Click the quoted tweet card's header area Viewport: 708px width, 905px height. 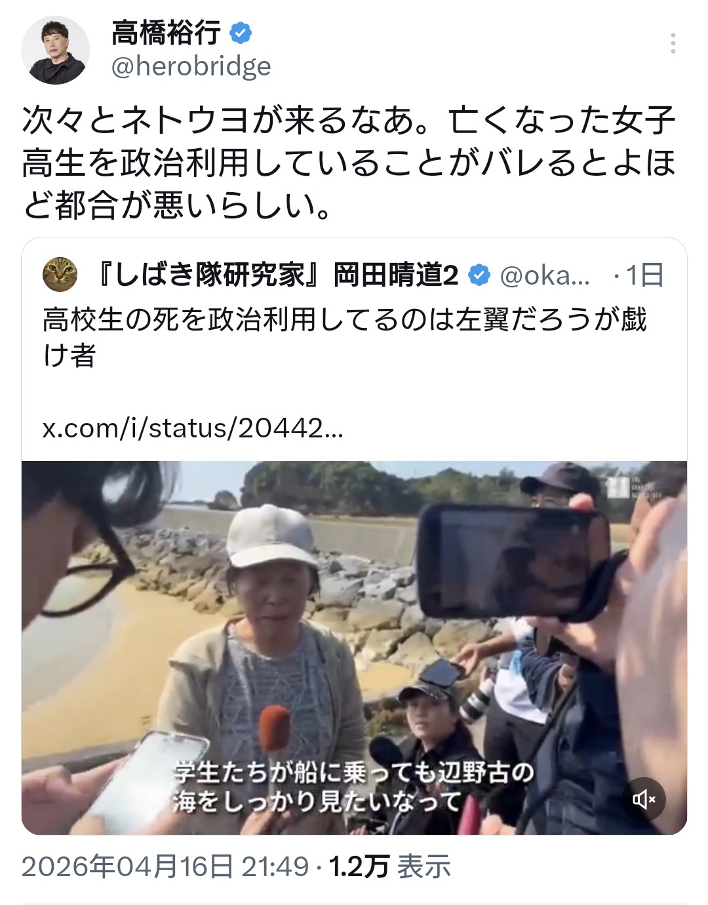(354, 275)
